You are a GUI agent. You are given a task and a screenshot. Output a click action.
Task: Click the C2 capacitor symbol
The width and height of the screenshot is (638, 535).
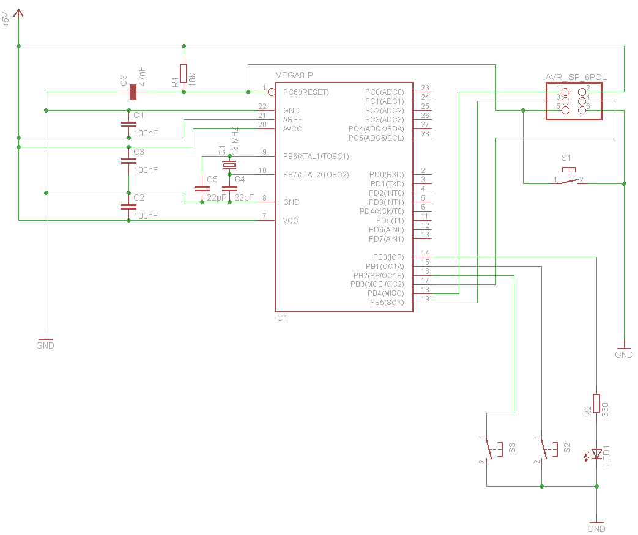pyautogui.click(x=128, y=207)
